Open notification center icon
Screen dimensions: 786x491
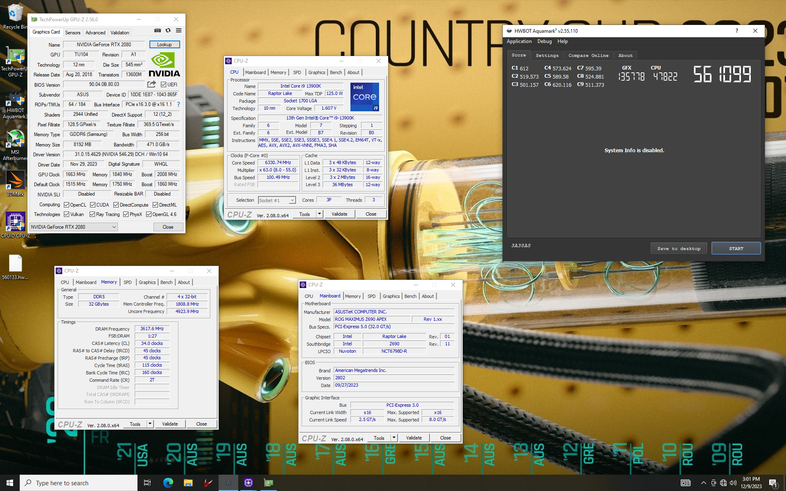[773, 483]
